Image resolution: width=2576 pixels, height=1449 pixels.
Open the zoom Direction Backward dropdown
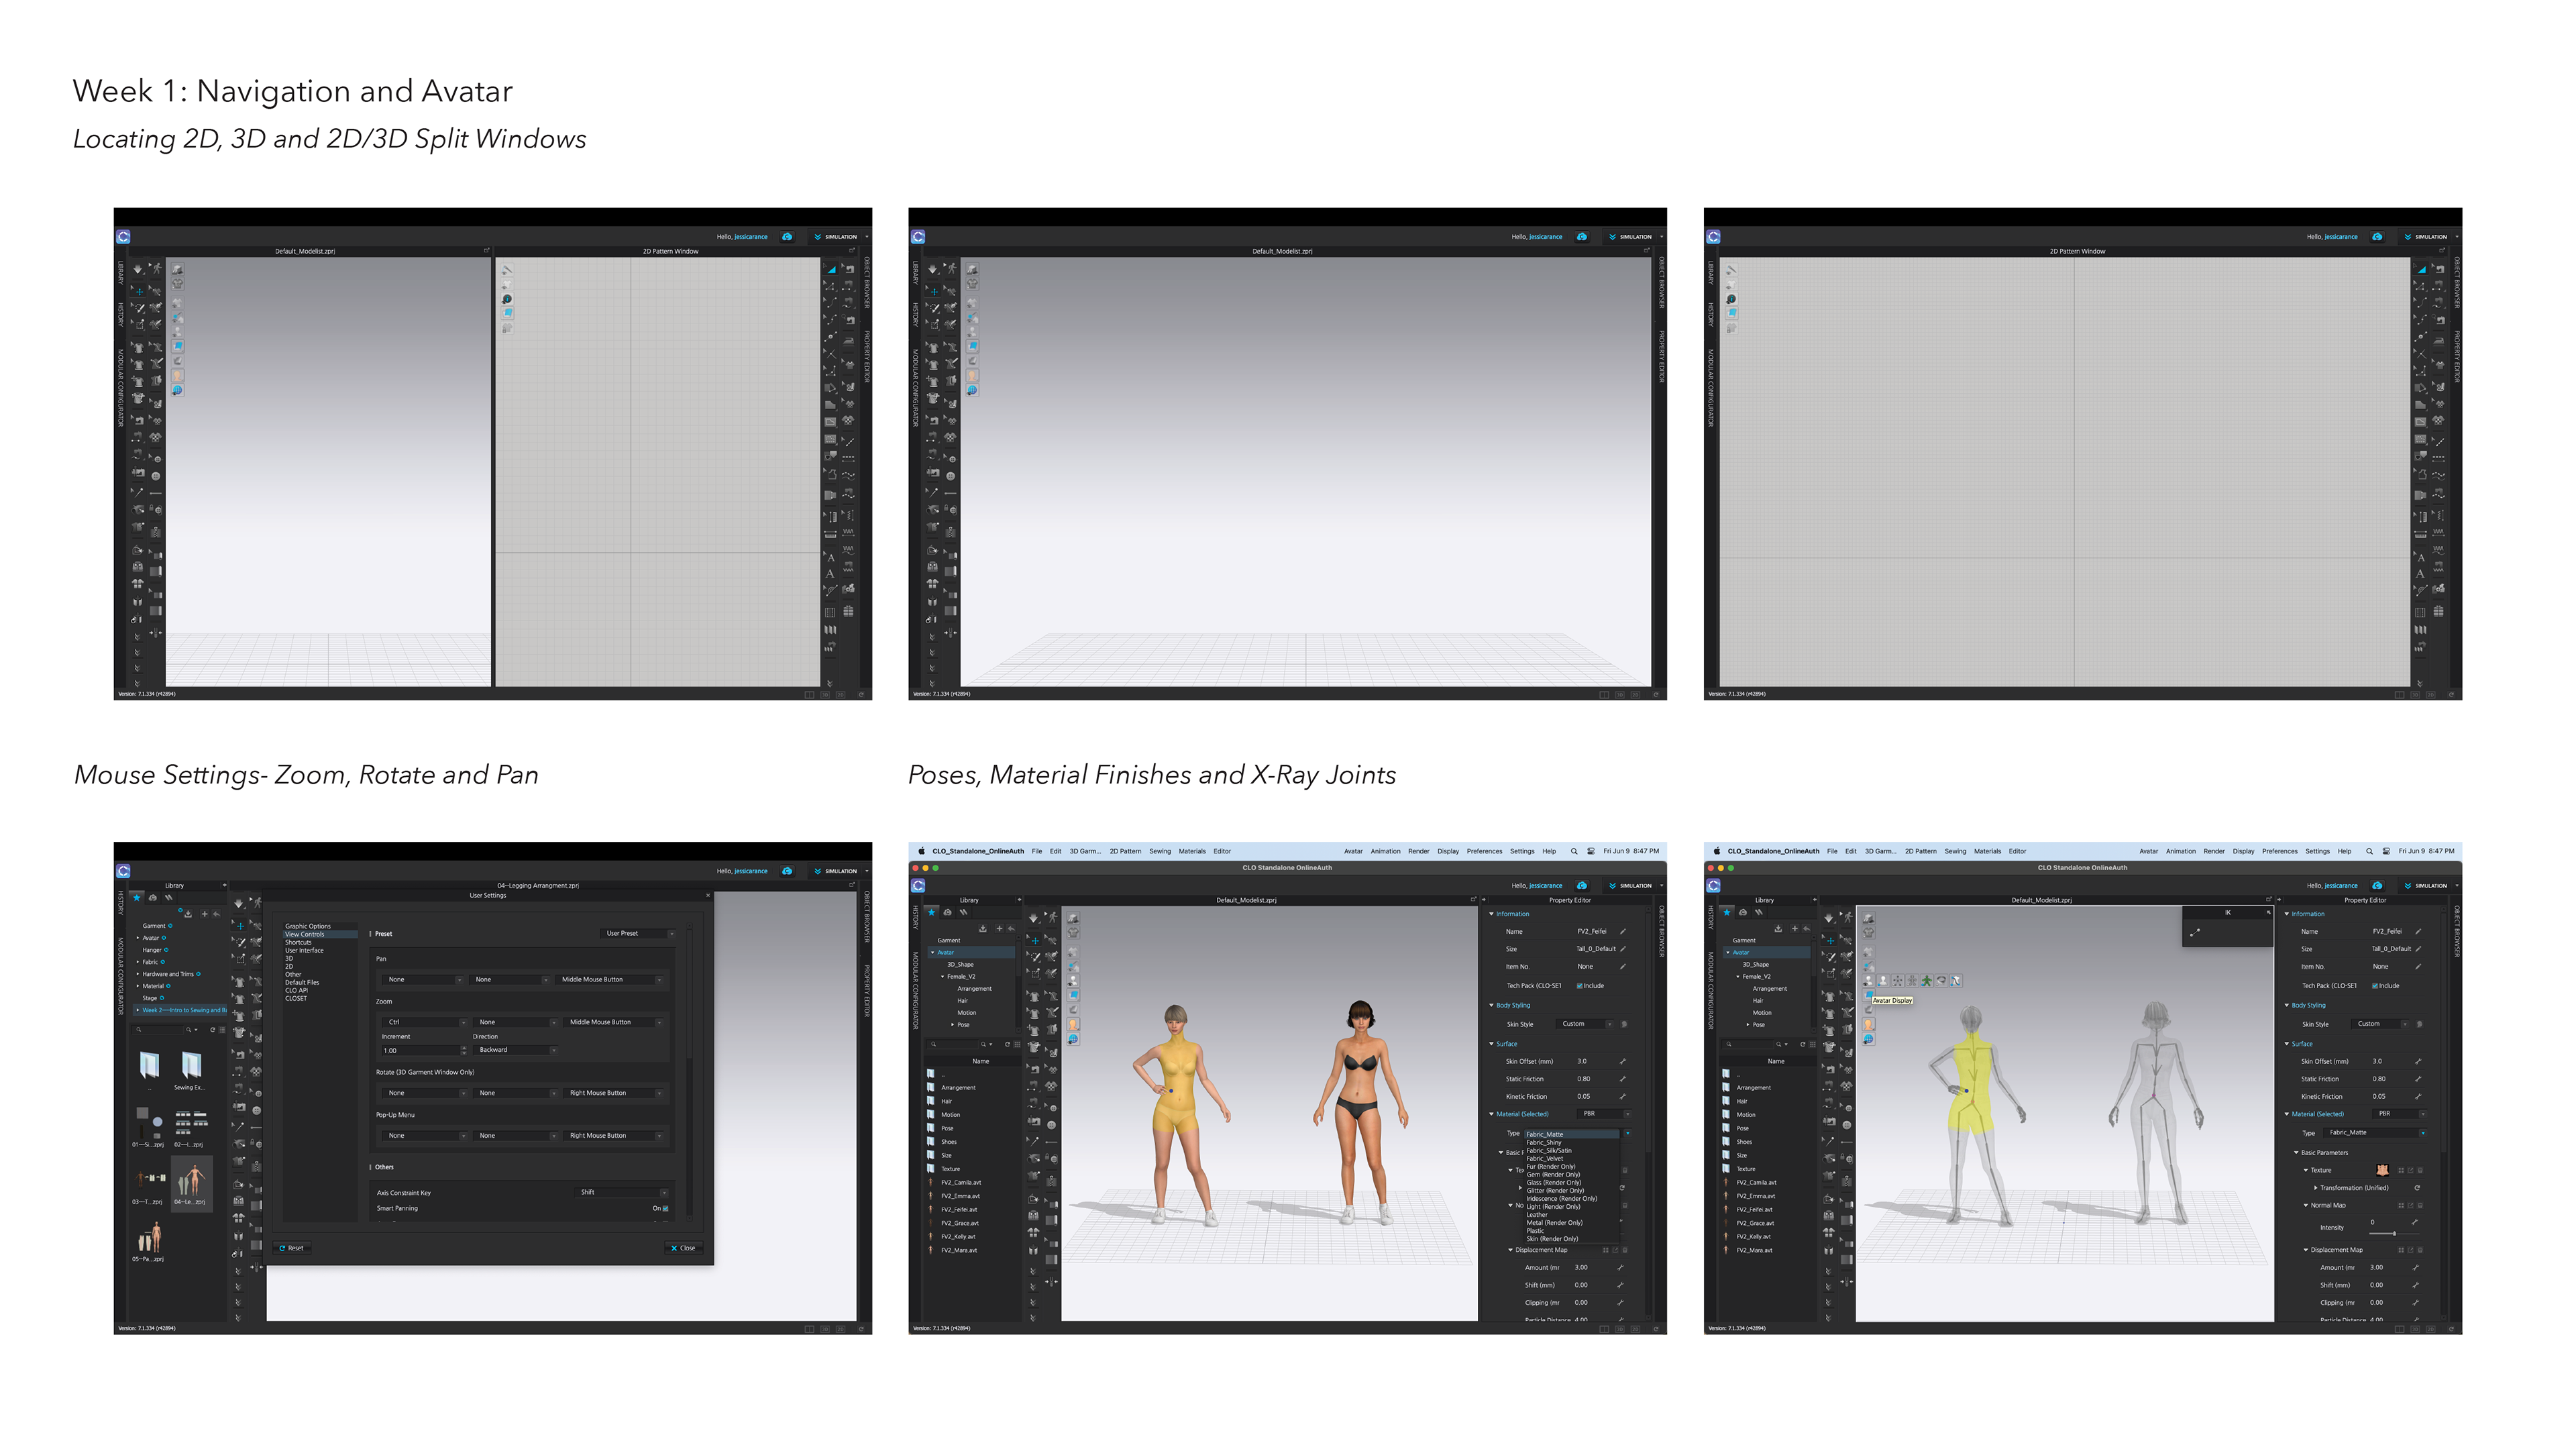(x=516, y=1050)
